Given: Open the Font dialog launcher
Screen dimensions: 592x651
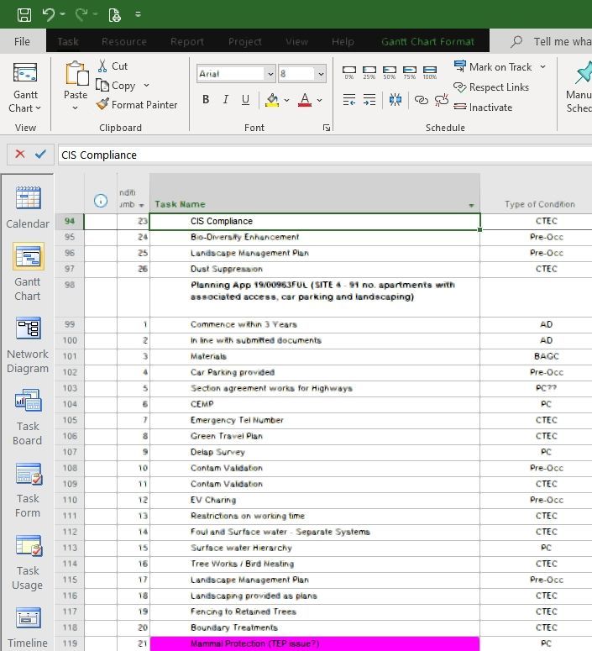Looking at the screenshot, I should pyautogui.click(x=327, y=128).
